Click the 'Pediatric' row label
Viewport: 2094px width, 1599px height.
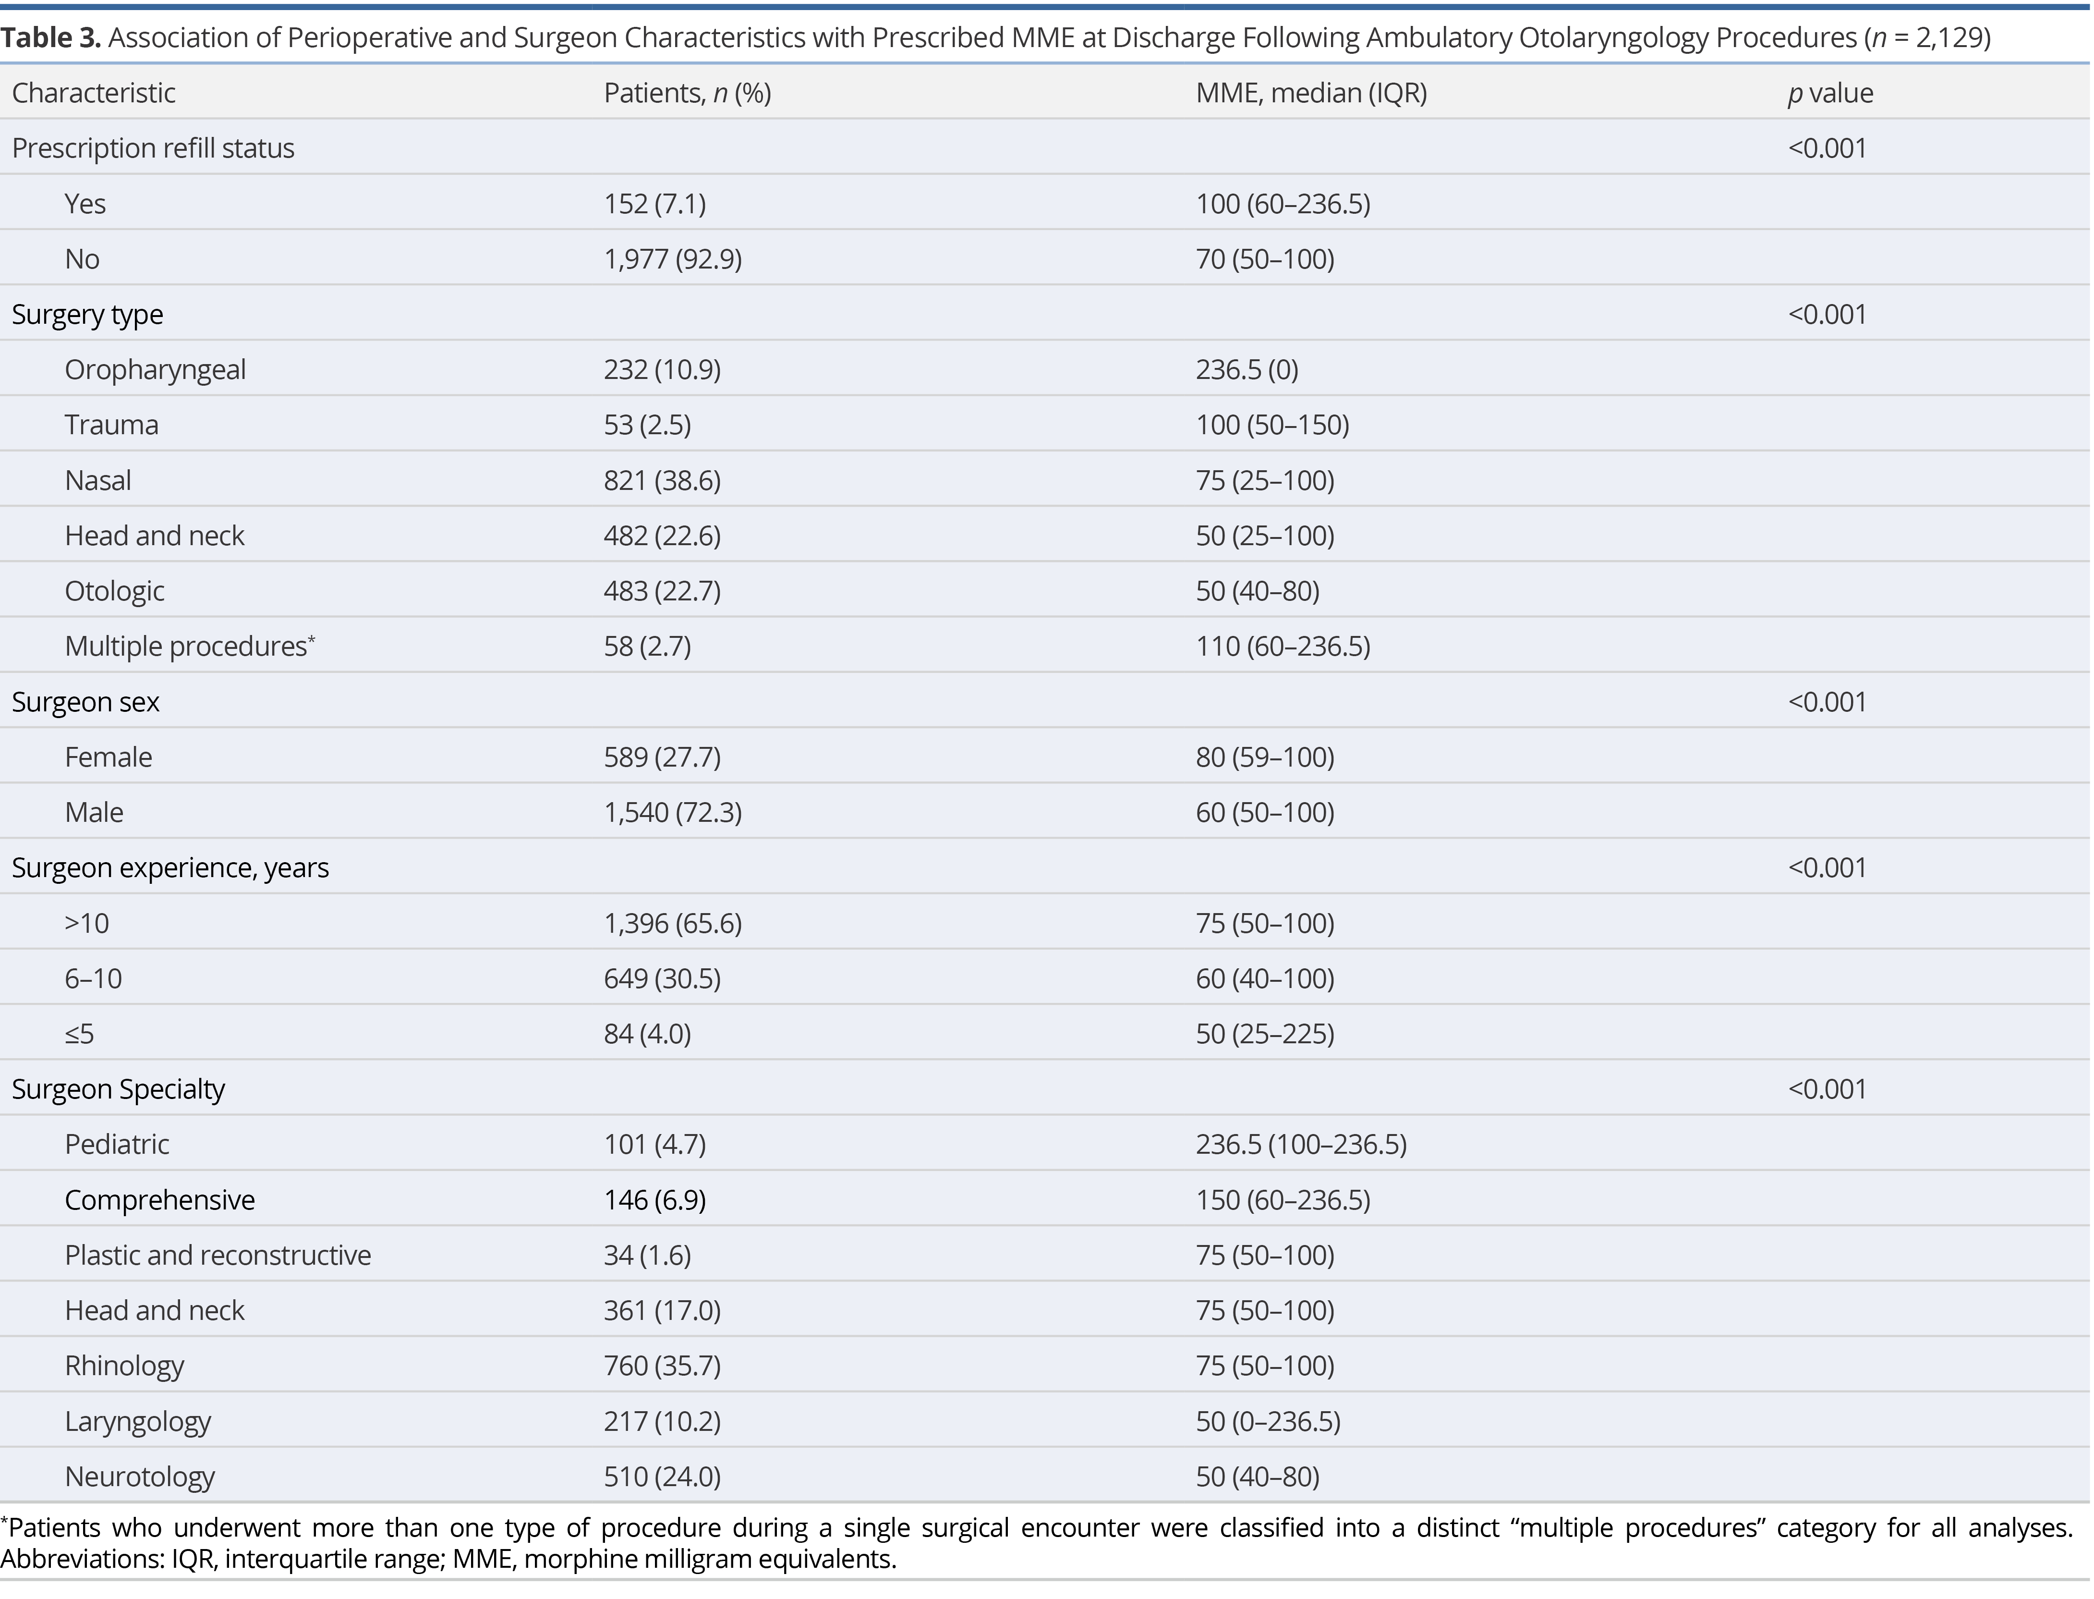coord(117,1145)
